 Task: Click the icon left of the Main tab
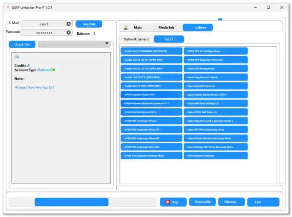(x=126, y=27)
